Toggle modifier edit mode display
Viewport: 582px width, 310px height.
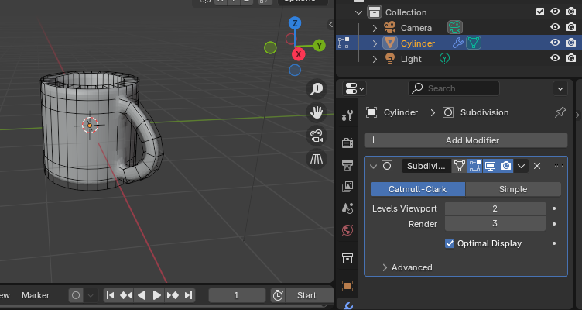click(474, 166)
